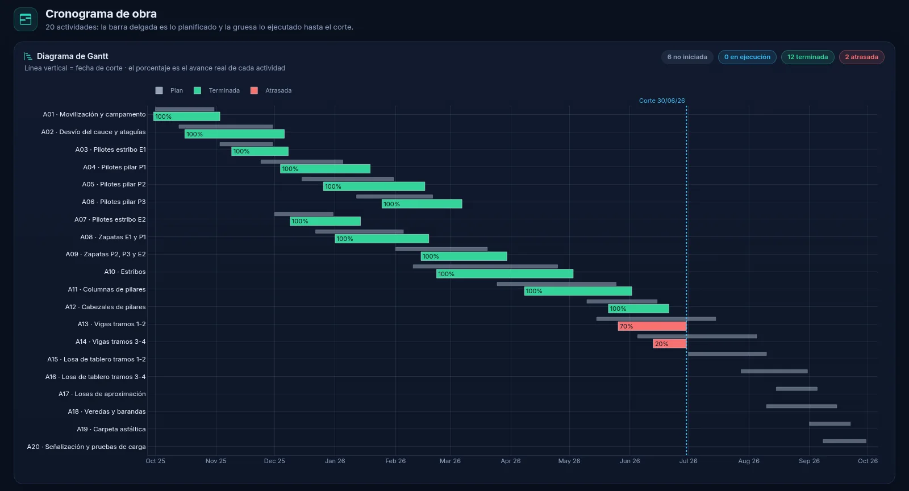Select the planned bar for A17 Losas de aproximación
The width and height of the screenshot is (909, 491).
(x=797, y=389)
